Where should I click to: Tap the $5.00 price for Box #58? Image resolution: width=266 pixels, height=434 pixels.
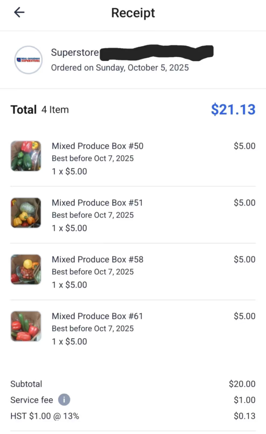pos(245,260)
